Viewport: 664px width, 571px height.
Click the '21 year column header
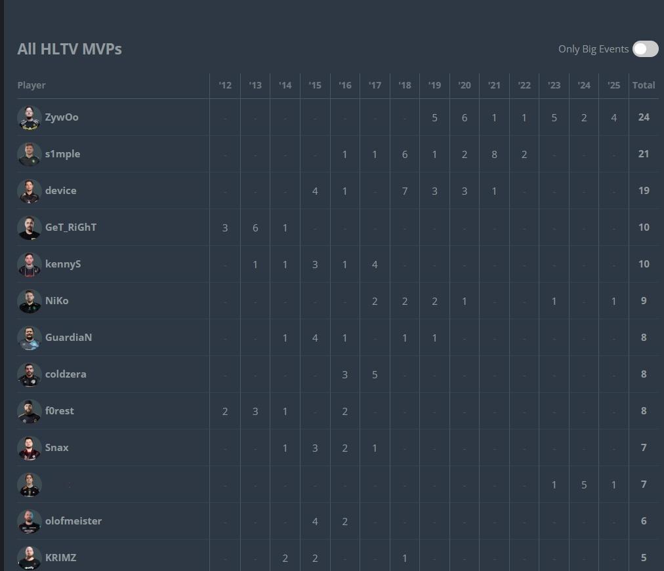[x=494, y=85]
